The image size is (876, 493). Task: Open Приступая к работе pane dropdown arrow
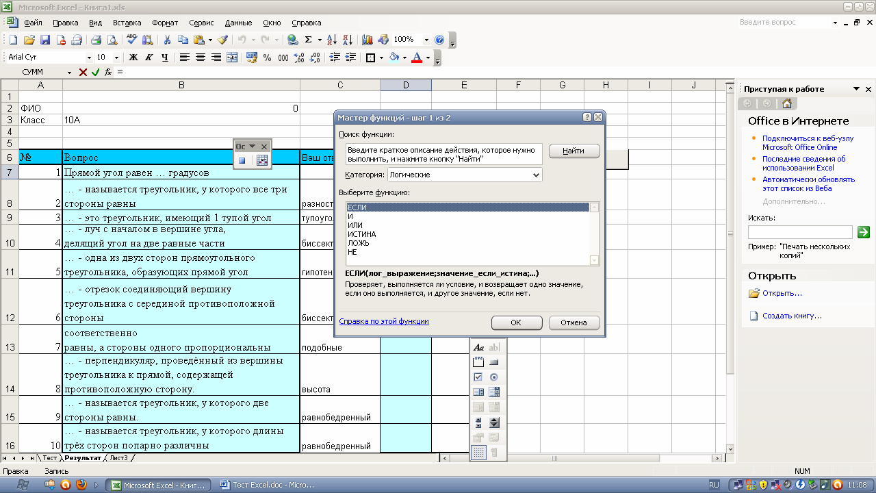(x=856, y=89)
